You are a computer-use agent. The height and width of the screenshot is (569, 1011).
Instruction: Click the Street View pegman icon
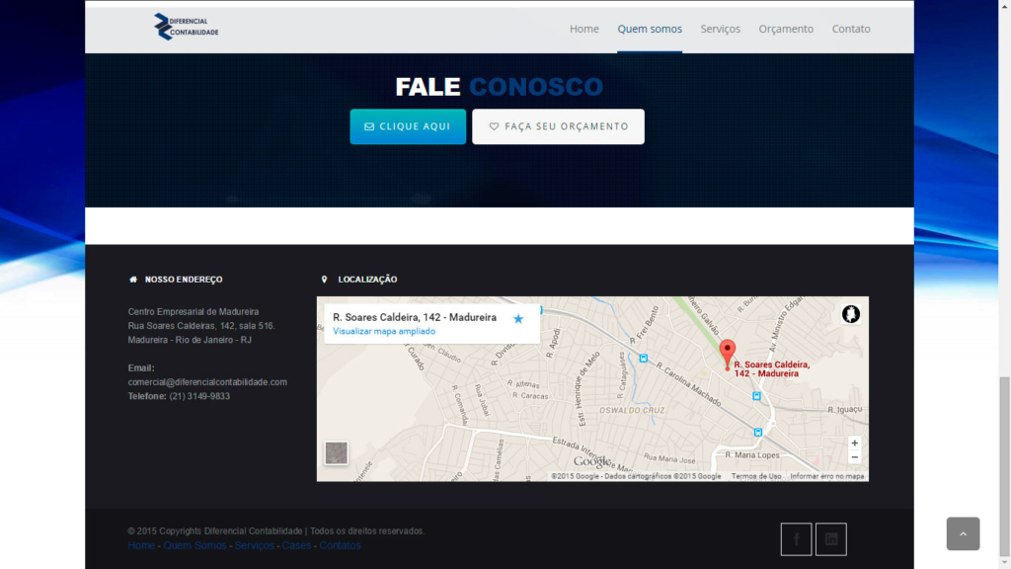pos(851,314)
